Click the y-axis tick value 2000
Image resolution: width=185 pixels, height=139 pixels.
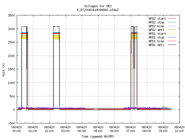click(x=11, y=56)
